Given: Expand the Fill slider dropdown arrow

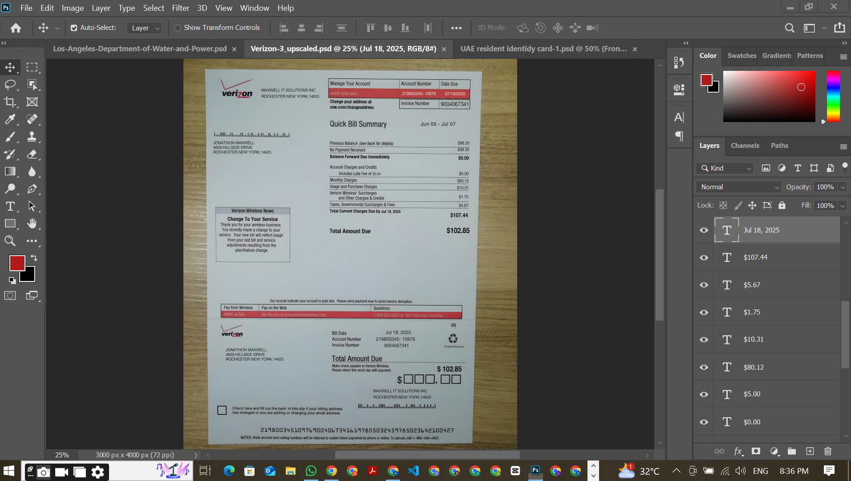Looking at the screenshot, I should 842,205.
